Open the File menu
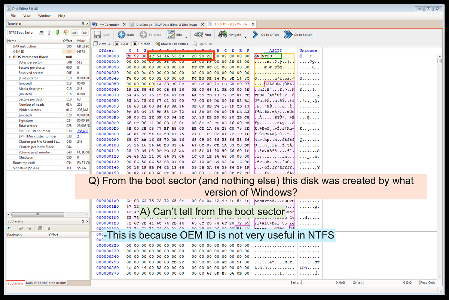449x300 pixels. pyautogui.click(x=13, y=16)
